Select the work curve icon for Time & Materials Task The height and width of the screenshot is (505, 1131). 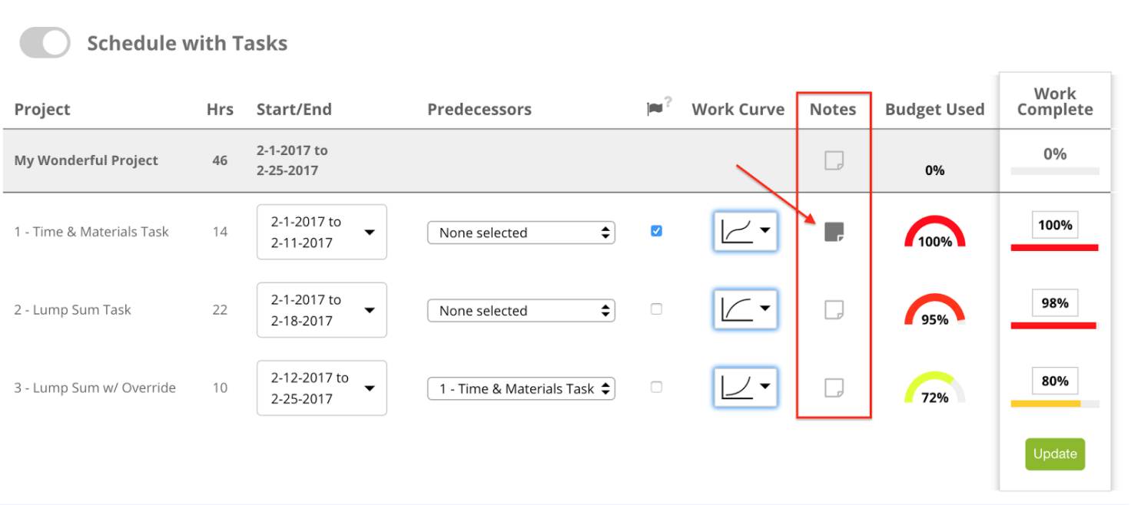point(745,231)
